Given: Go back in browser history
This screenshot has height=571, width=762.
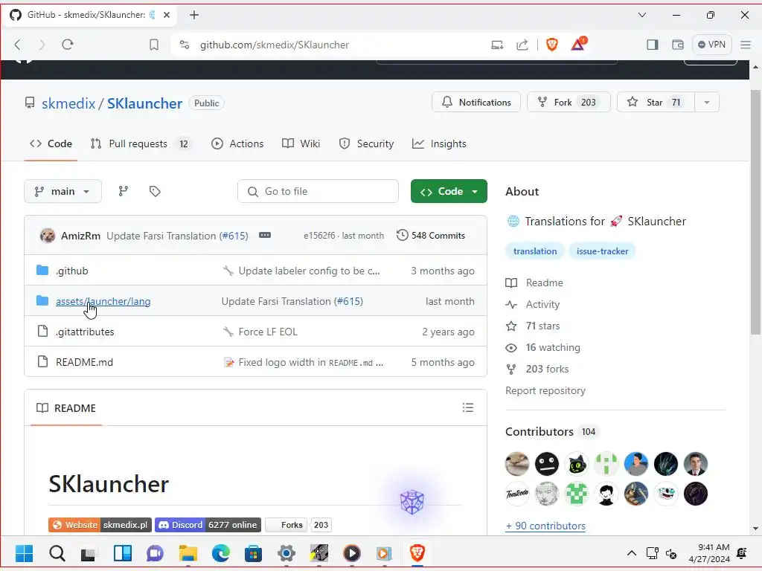Looking at the screenshot, I should pos(18,45).
